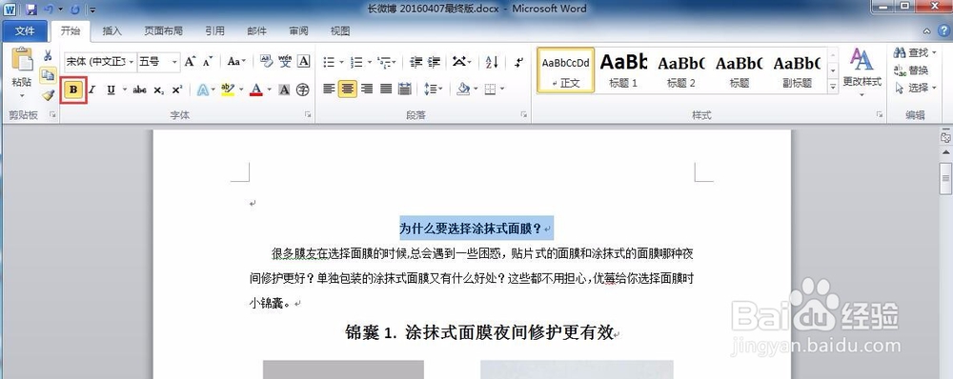The height and width of the screenshot is (379, 953).
Task: Apply the 正文 (Normal) style
Action: [x=566, y=70]
